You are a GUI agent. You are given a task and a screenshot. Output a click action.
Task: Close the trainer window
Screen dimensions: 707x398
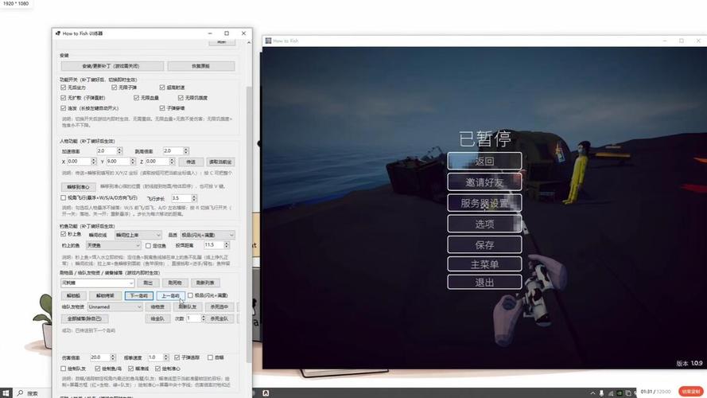[243, 33]
